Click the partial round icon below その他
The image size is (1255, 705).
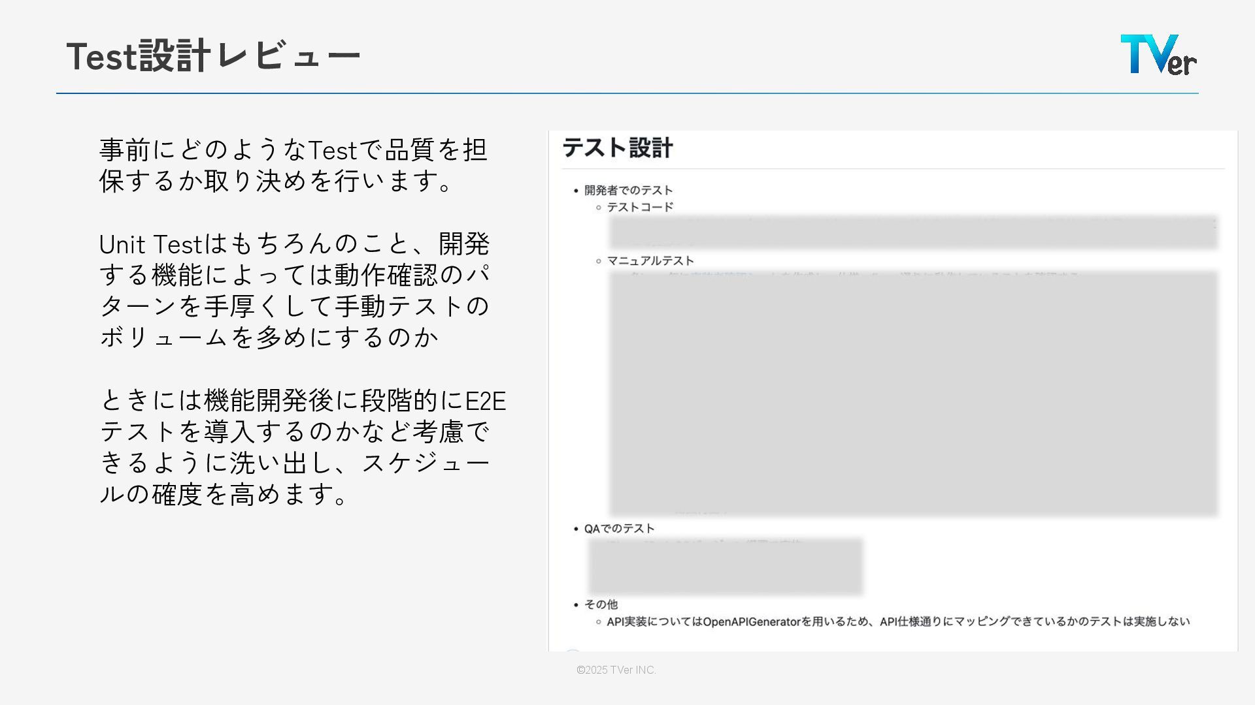pyautogui.click(x=573, y=650)
